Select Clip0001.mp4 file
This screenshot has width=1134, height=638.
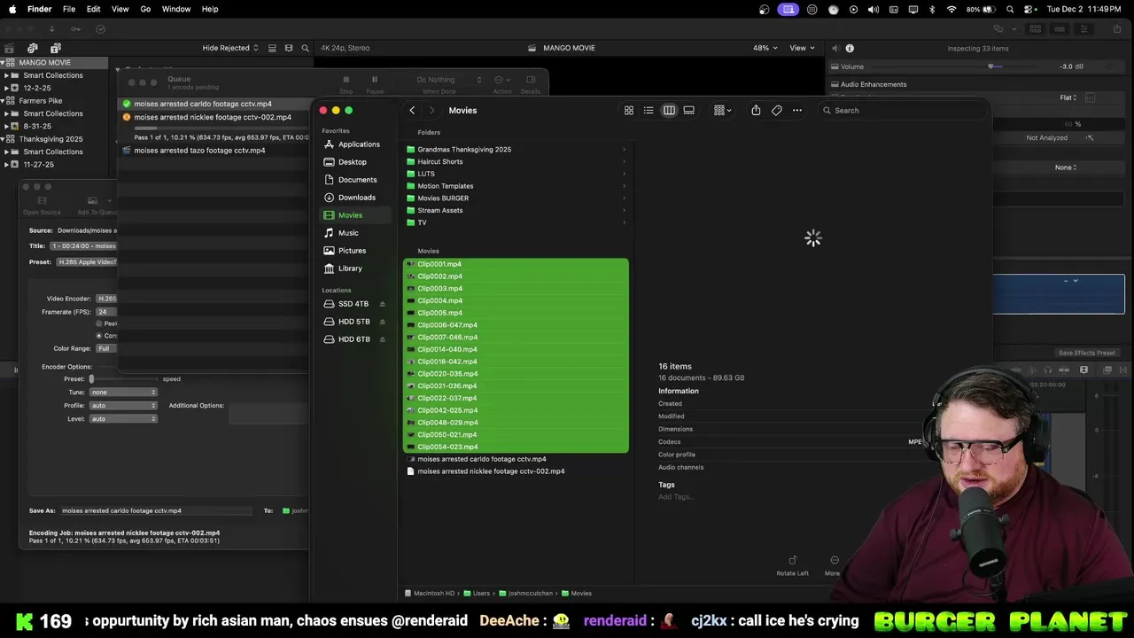516,264
